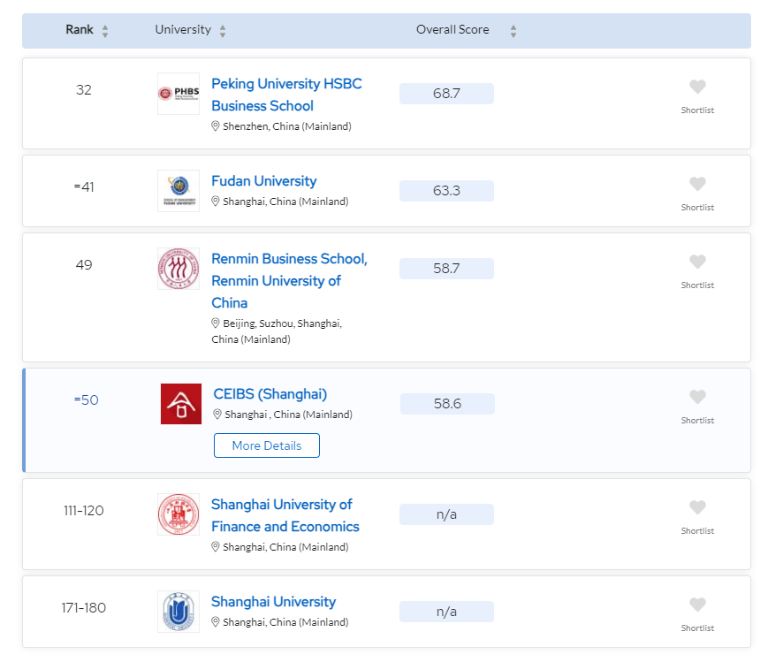Viewport: 783px width, 662px height.
Task: Click the location pin in the CEIBS row
Action: pyautogui.click(x=217, y=414)
